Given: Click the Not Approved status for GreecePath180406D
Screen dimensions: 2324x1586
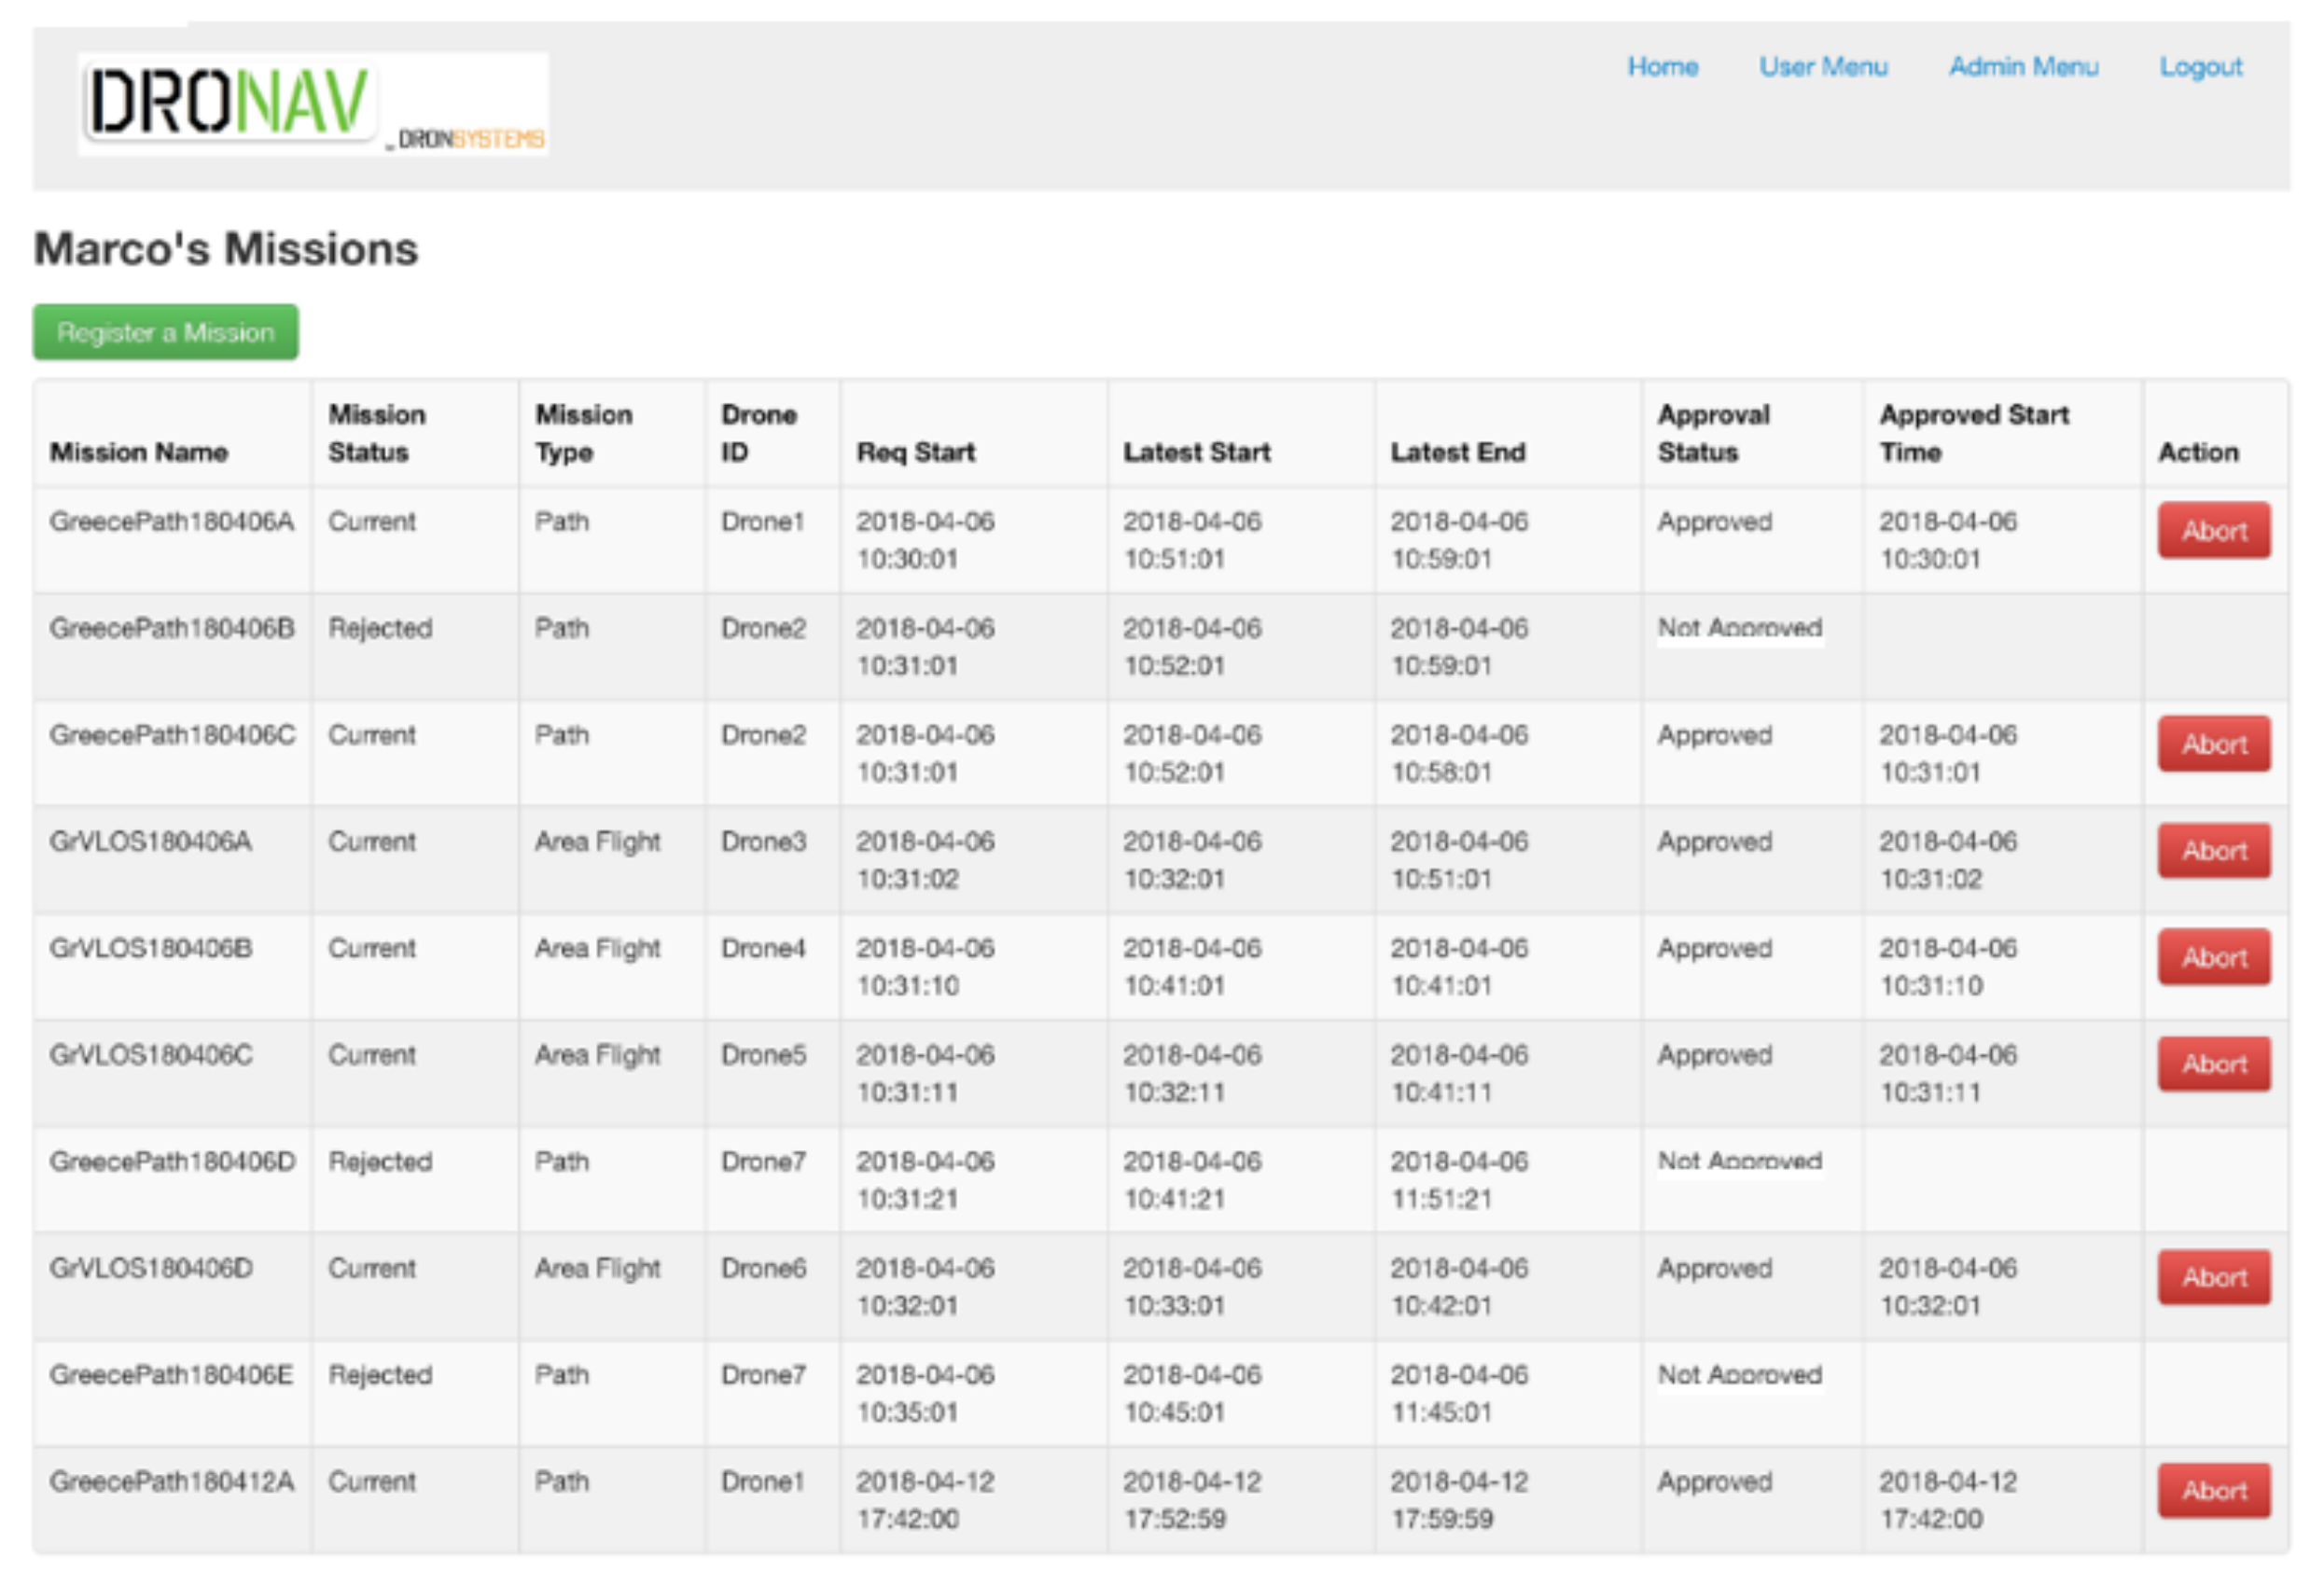Looking at the screenshot, I should coord(1739,1162).
